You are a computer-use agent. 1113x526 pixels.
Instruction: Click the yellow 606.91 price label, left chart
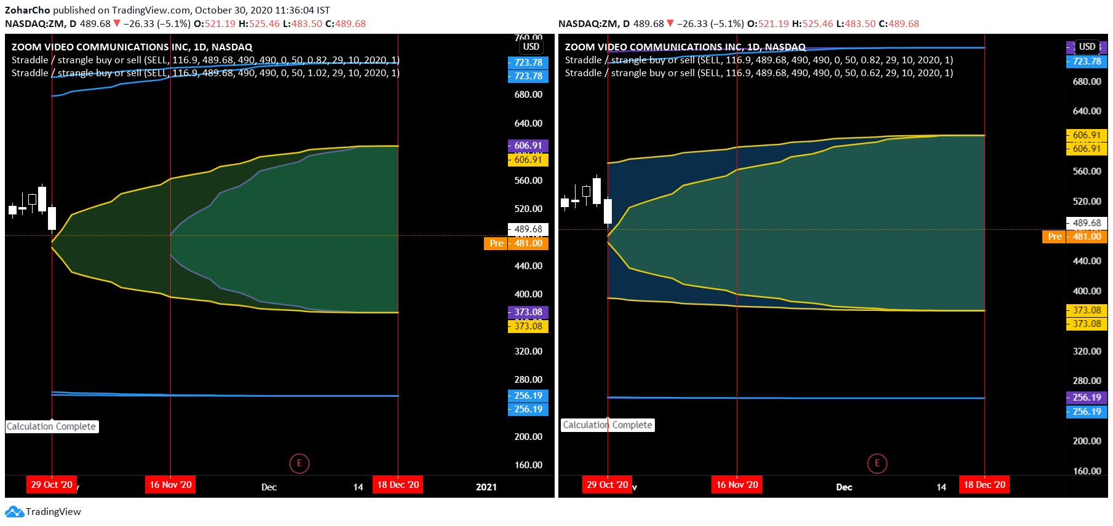point(528,160)
